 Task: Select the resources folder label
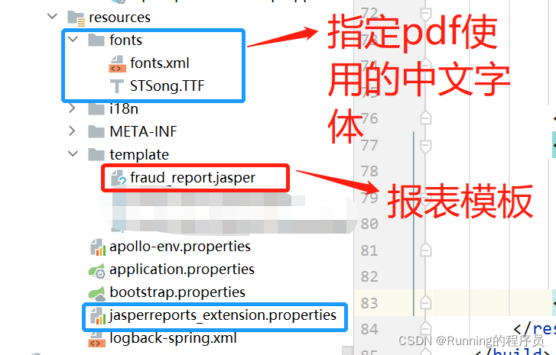tap(120, 18)
